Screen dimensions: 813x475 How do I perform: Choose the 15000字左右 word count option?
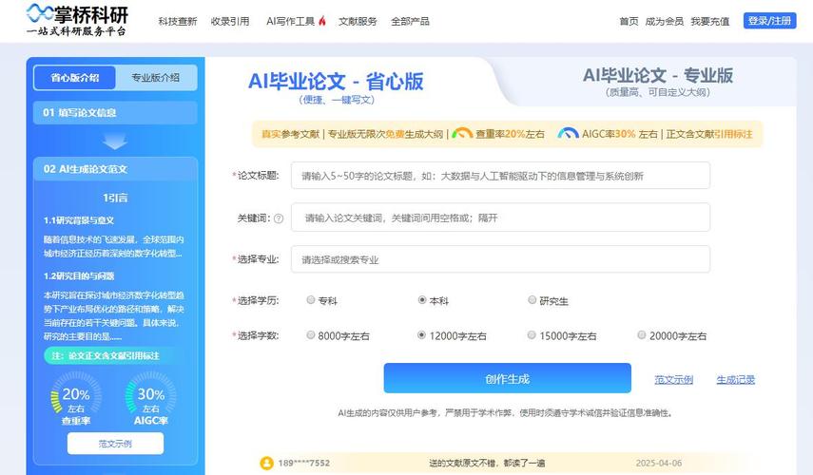532,335
